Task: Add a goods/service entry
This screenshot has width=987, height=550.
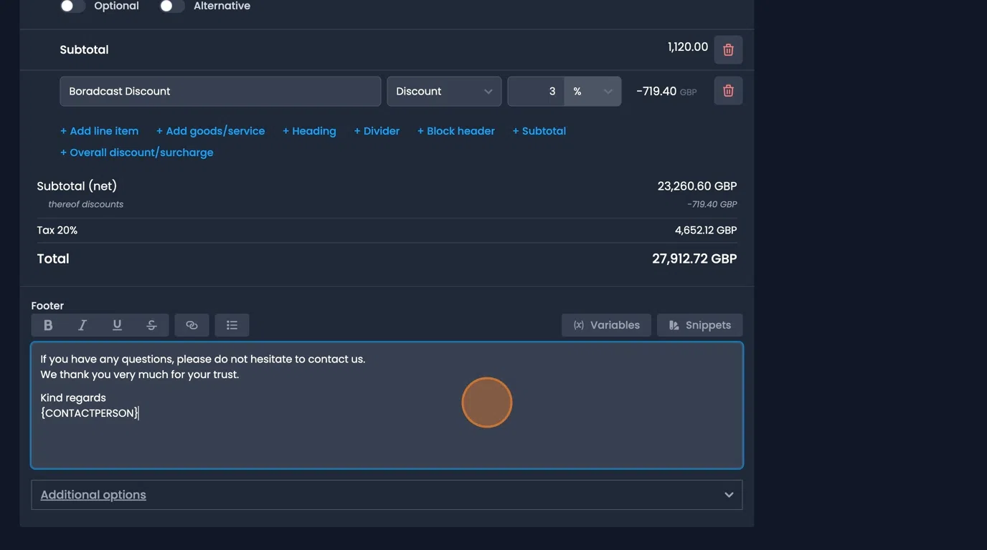Action: [x=210, y=130]
